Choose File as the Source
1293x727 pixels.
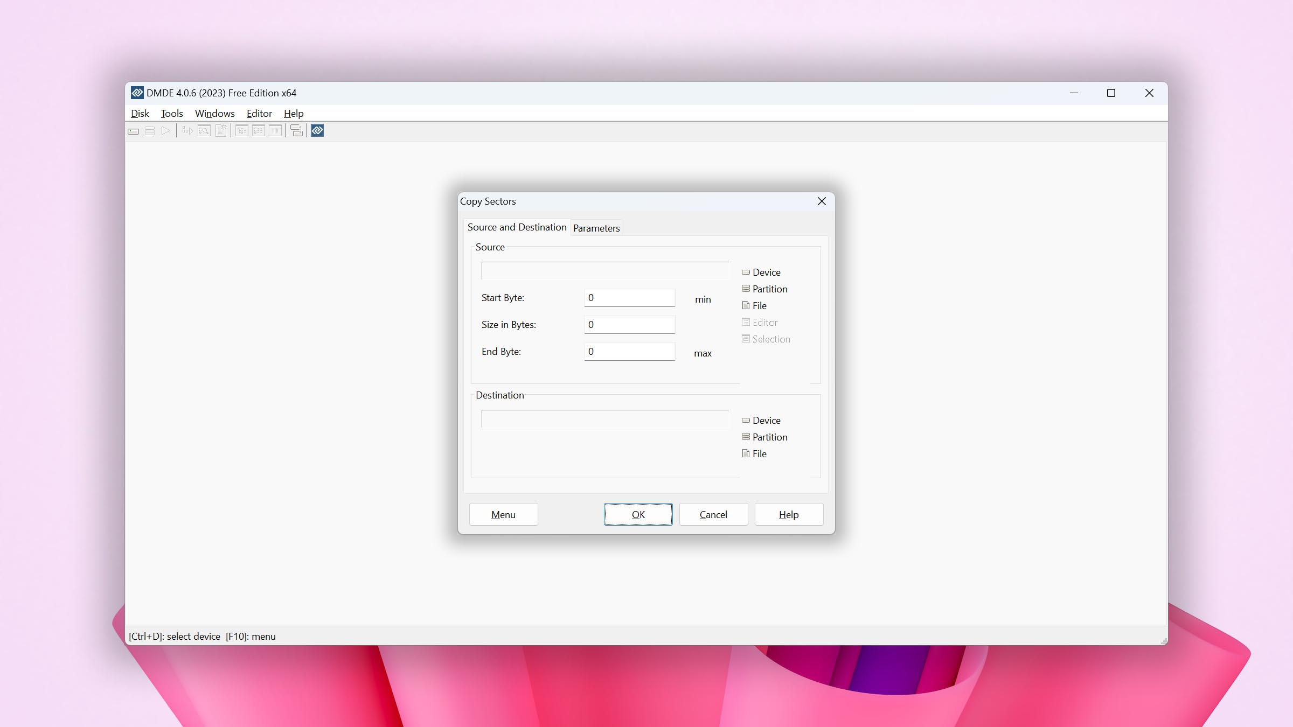(754, 306)
